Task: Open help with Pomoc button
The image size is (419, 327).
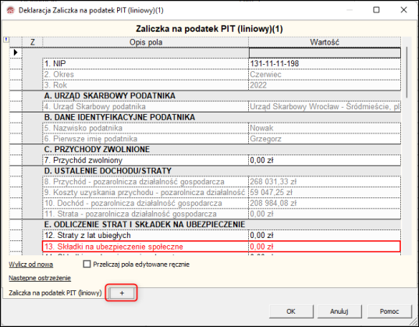Action: 389,311
